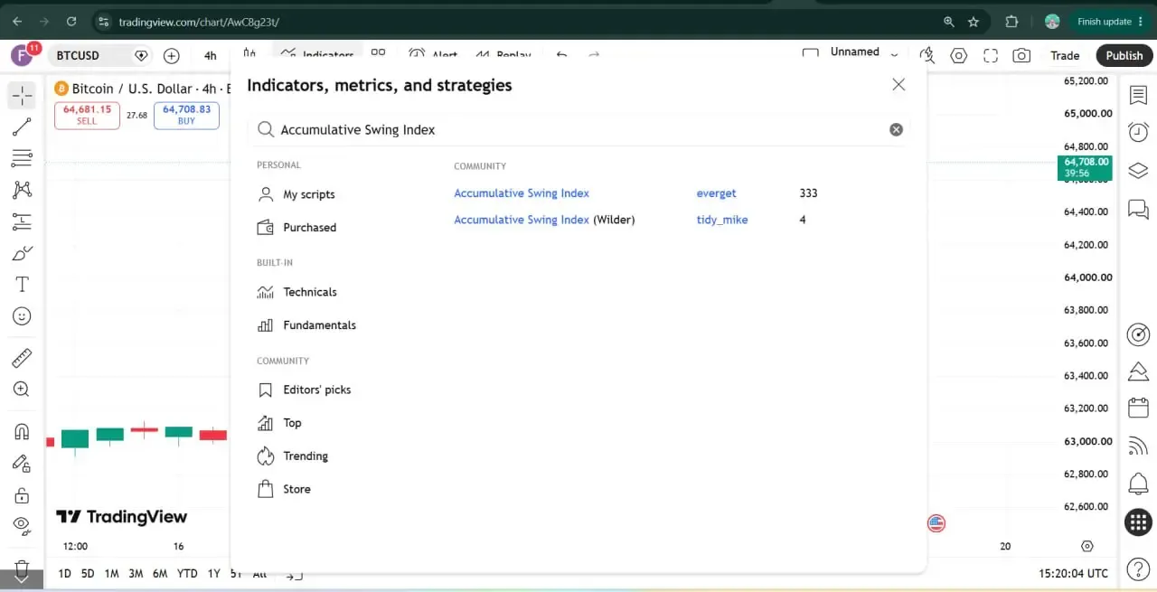The height and width of the screenshot is (592, 1157).
Task: Open price scale settings gear
Action: point(1087,546)
